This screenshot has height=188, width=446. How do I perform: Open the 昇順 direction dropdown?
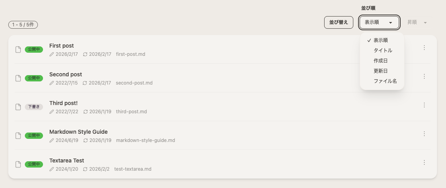[417, 22]
